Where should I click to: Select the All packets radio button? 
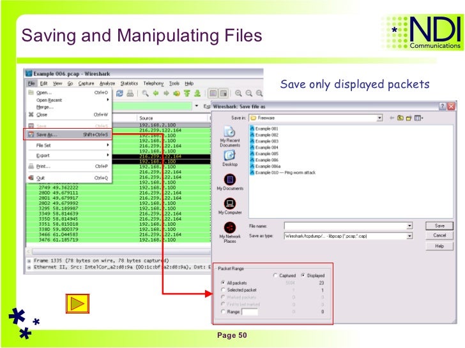[223, 283]
